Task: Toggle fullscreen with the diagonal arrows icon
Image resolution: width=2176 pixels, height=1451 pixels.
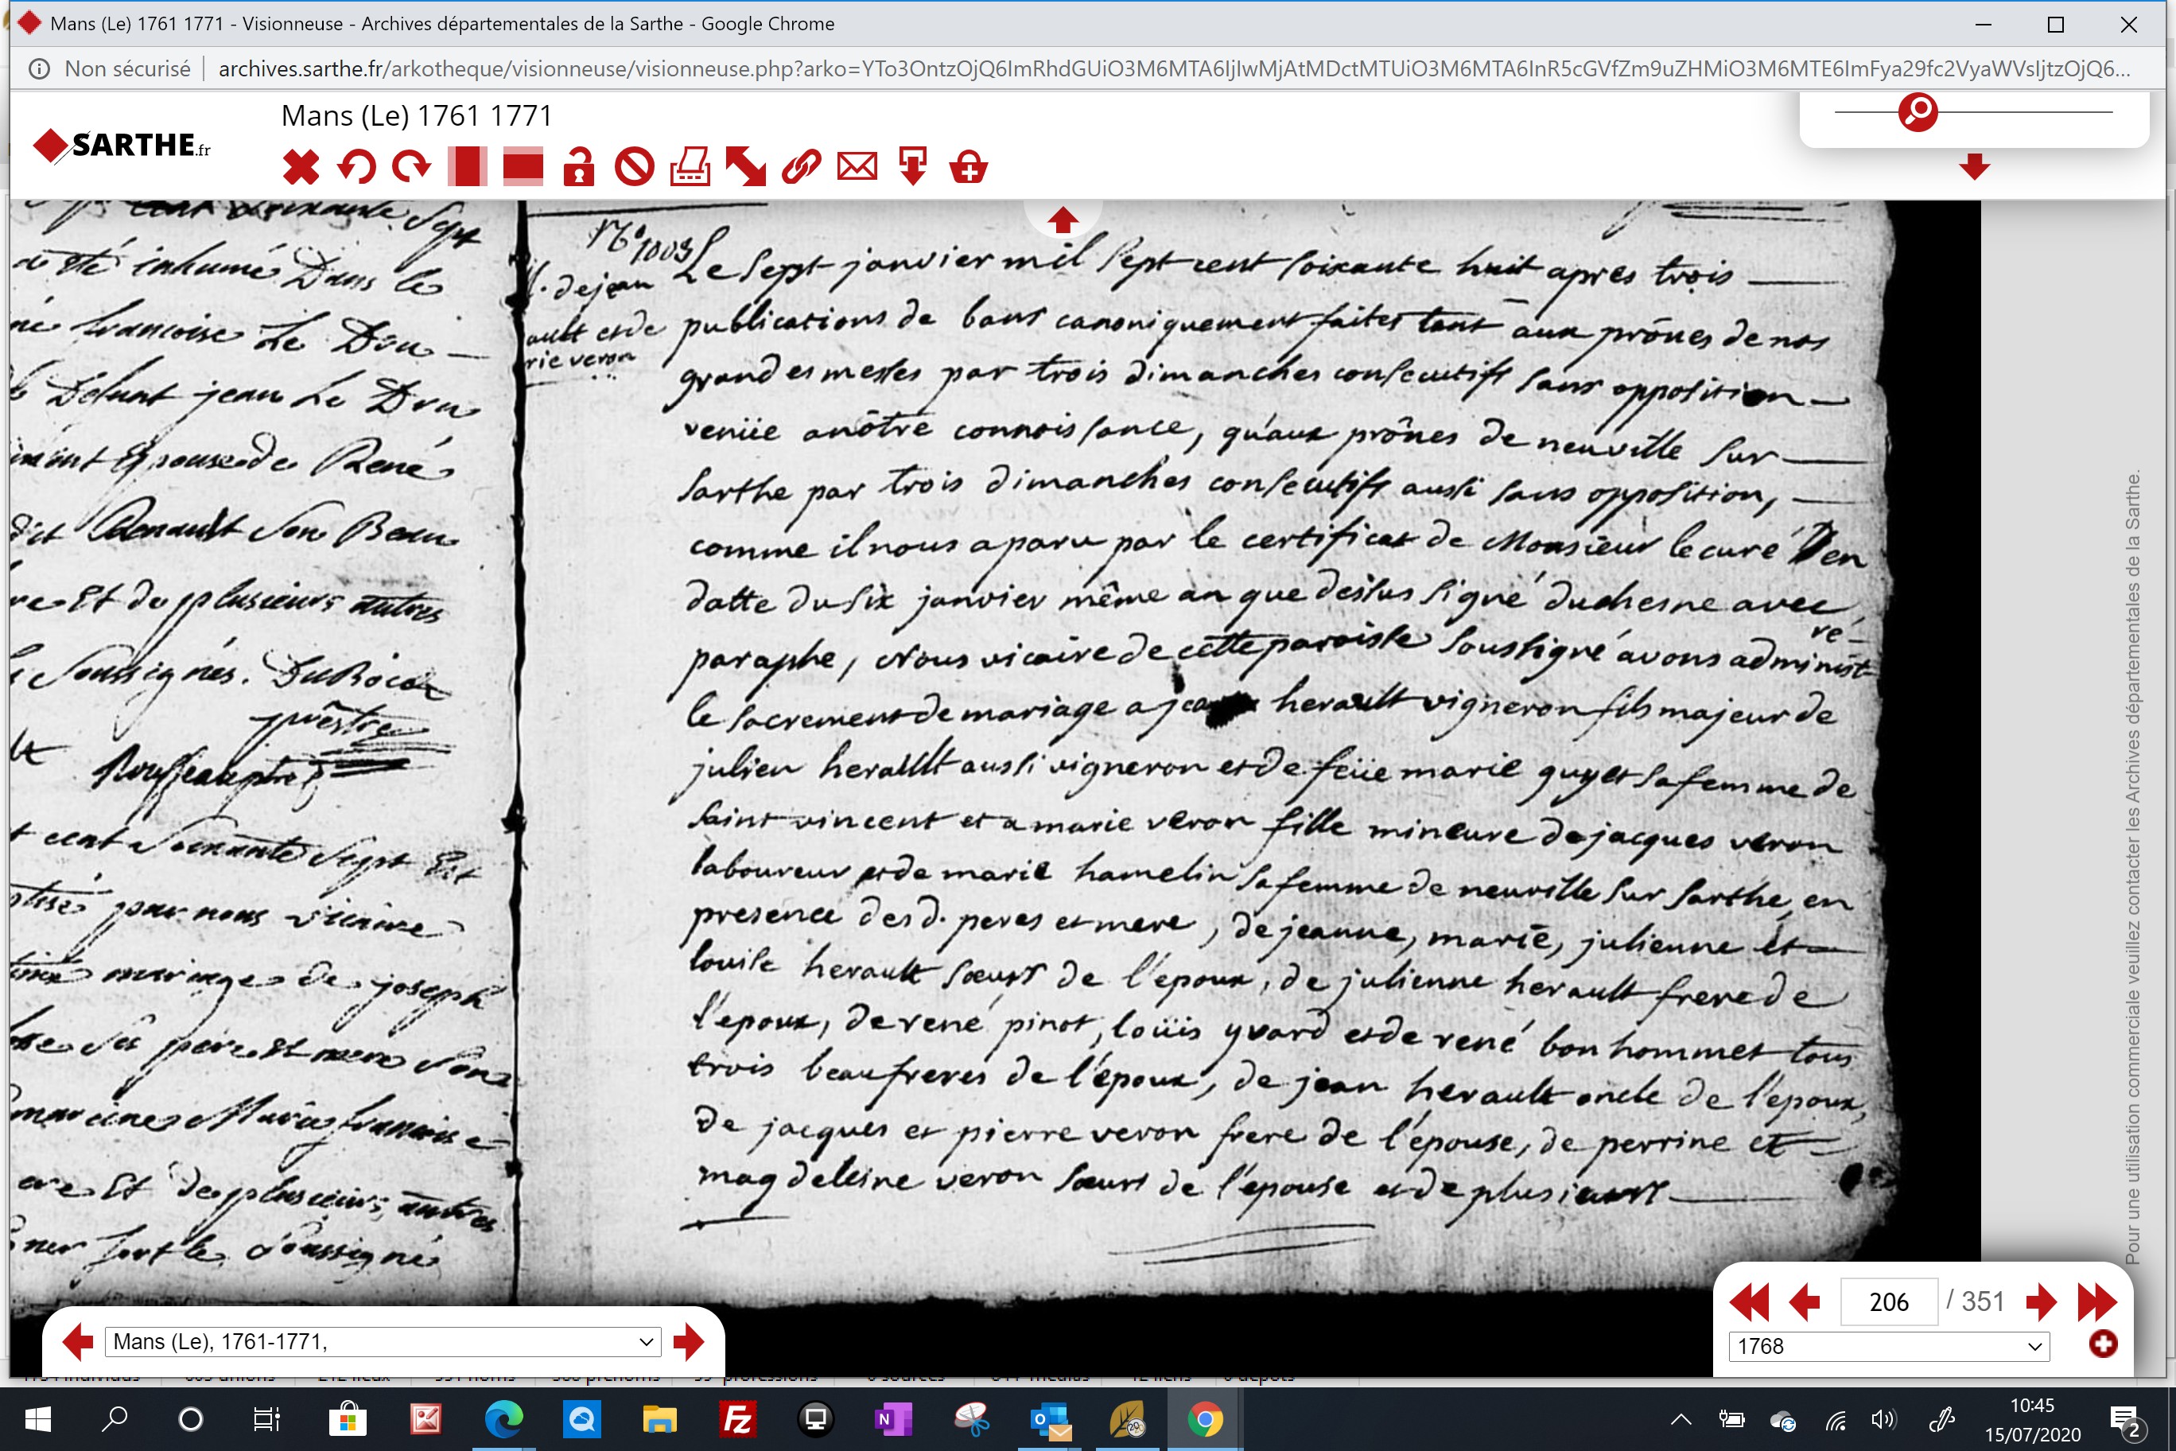Action: [x=746, y=168]
